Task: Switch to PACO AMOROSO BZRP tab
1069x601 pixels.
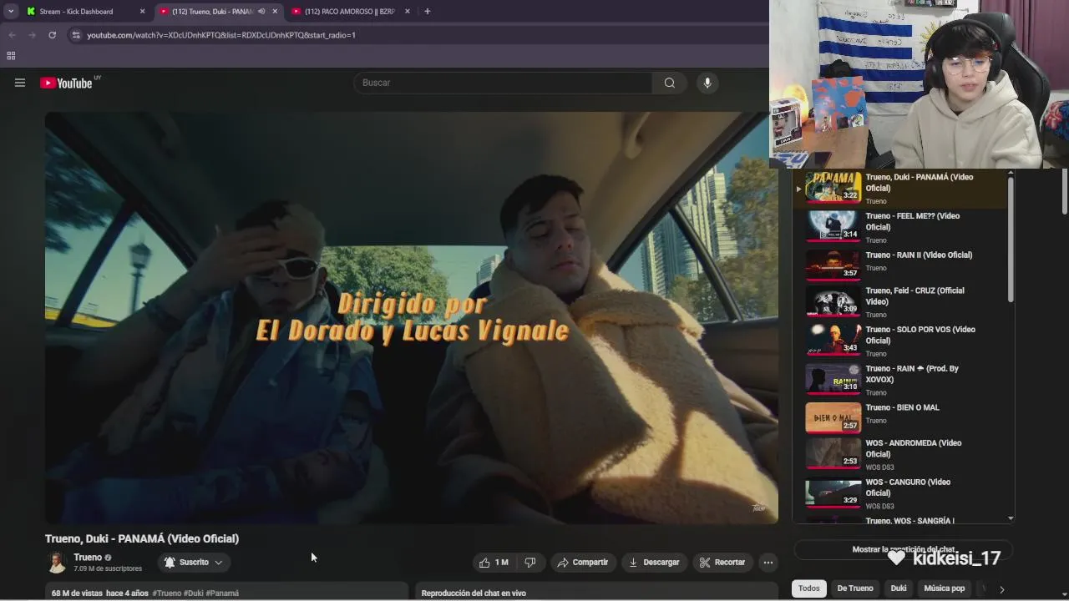Action: 349,12
